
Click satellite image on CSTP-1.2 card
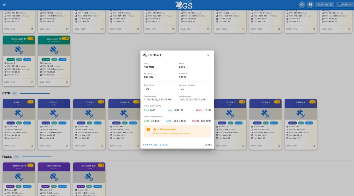(54, 113)
